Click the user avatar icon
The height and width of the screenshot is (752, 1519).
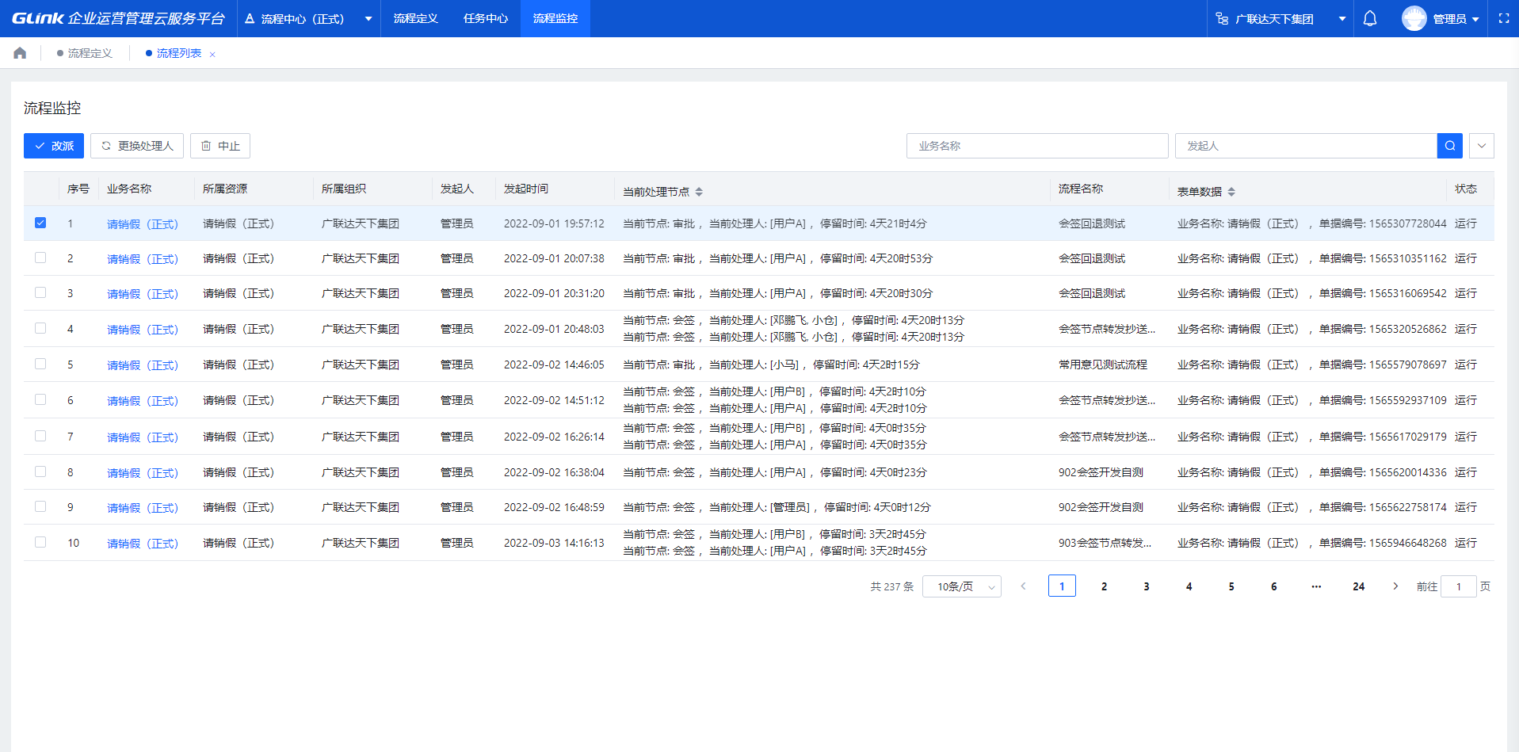pyautogui.click(x=1414, y=18)
